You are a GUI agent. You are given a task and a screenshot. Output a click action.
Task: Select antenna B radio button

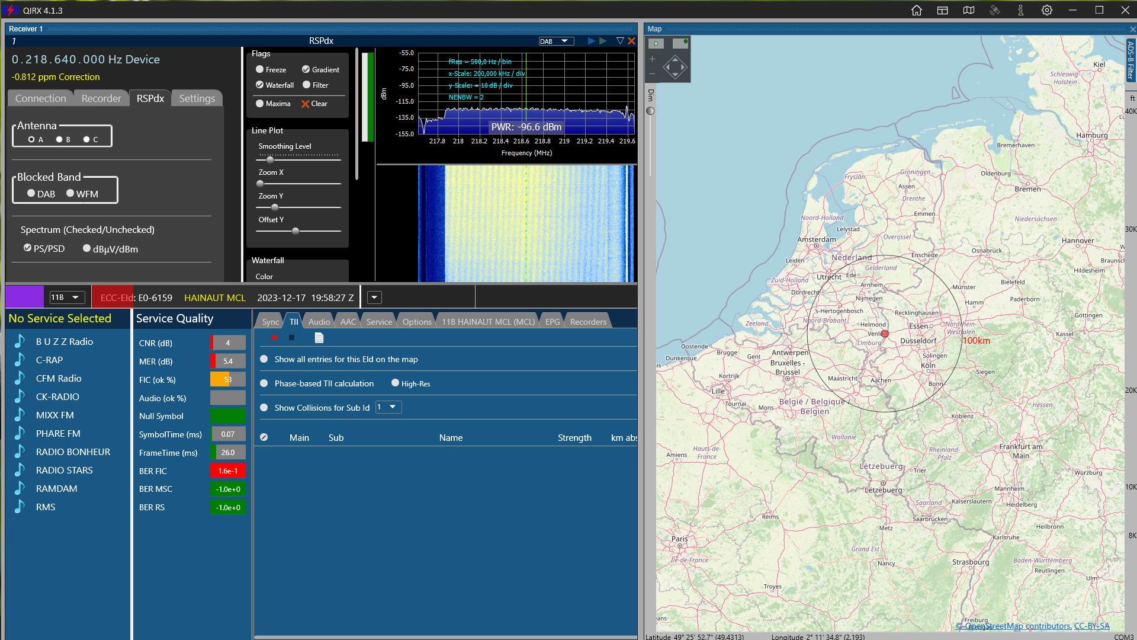(x=59, y=139)
